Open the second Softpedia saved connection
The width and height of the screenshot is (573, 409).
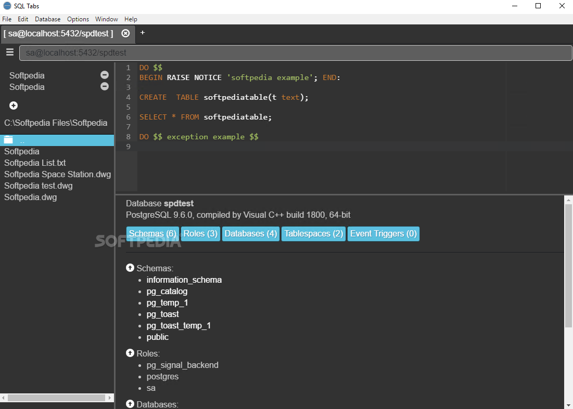click(27, 87)
